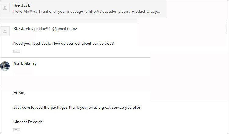Image resolution: width=229 pixels, height=134 pixels.
Task: Click the http://ofcacademy.com URL in the snippet
Action: coord(109,11)
